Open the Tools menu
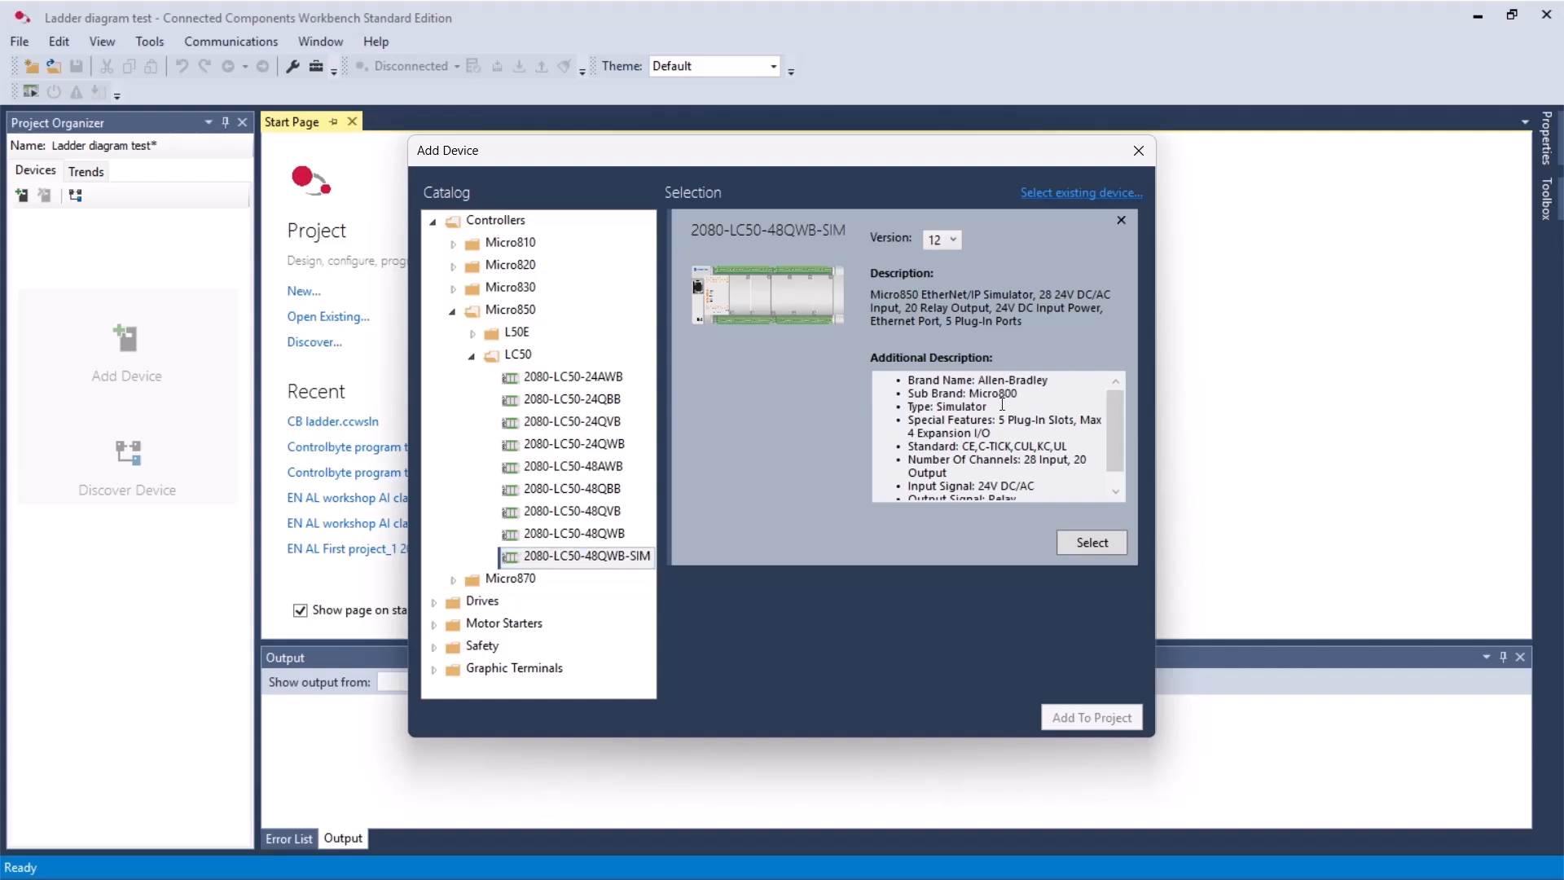The image size is (1564, 880). click(149, 42)
